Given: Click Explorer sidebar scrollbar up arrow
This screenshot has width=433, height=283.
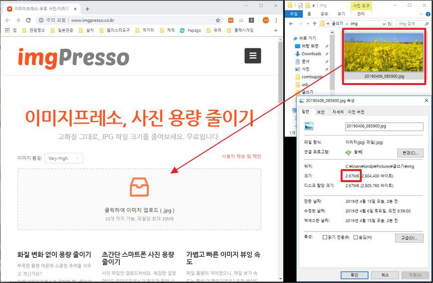Looking at the screenshot, I should tap(332, 33).
